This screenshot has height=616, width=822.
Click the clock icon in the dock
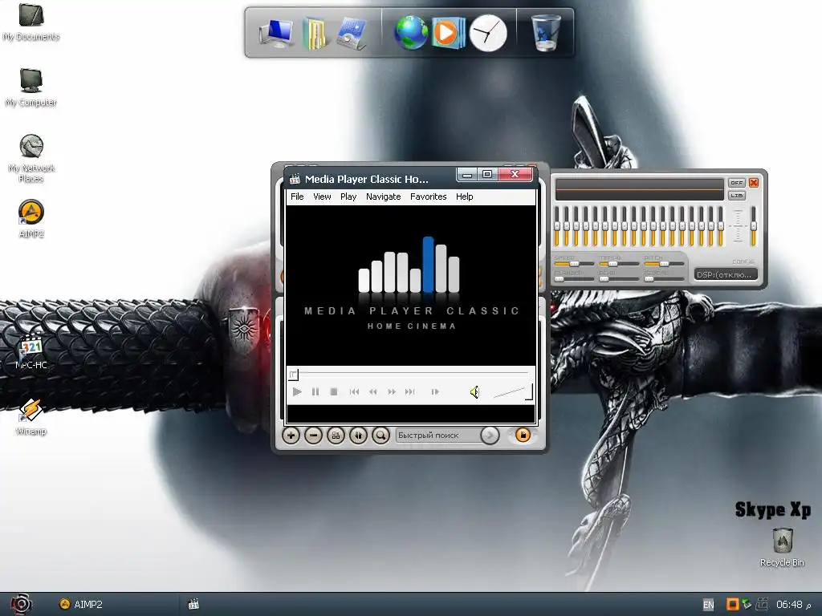point(488,33)
